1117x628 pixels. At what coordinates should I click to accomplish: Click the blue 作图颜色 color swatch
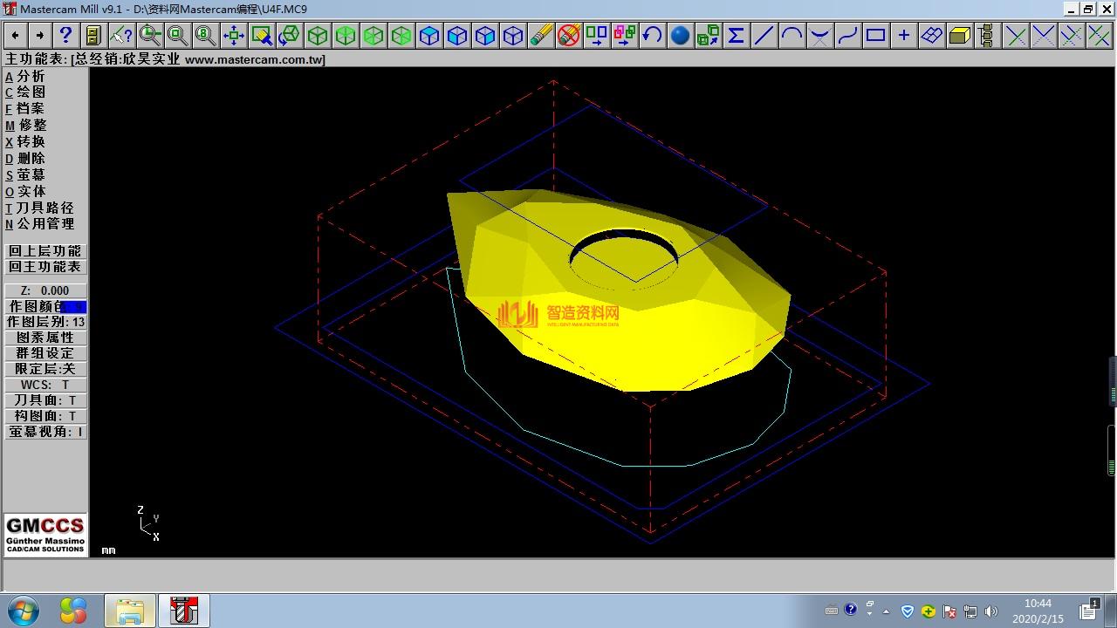pos(75,307)
